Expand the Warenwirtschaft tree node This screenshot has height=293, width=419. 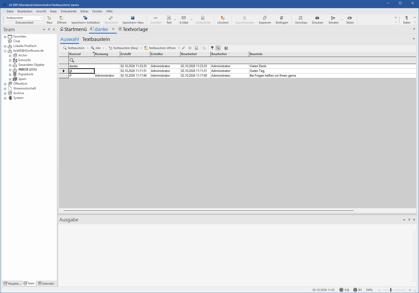[x=5, y=89]
